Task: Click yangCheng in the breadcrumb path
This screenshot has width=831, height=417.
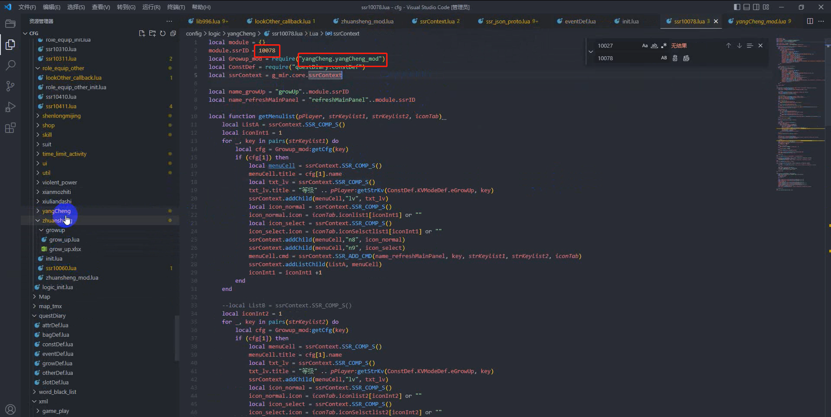Action: [x=241, y=34]
